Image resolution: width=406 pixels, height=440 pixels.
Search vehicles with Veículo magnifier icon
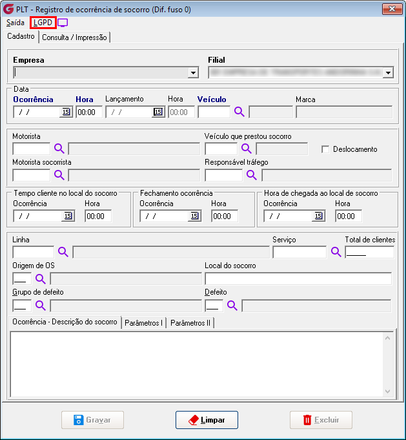click(239, 112)
